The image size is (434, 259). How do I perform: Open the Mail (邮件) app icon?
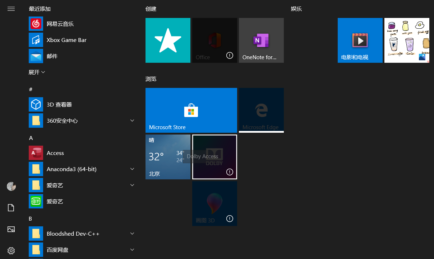[x=36, y=56]
